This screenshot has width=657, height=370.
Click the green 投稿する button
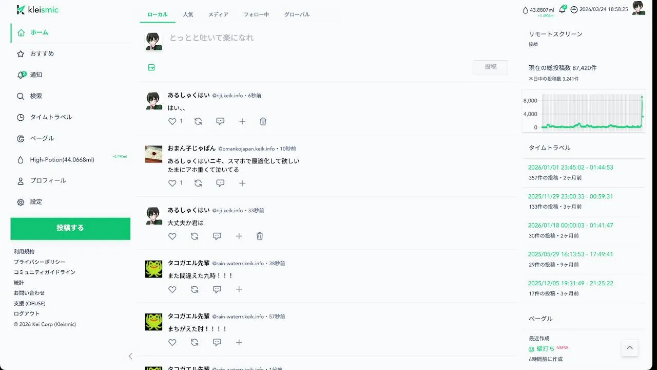click(70, 228)
